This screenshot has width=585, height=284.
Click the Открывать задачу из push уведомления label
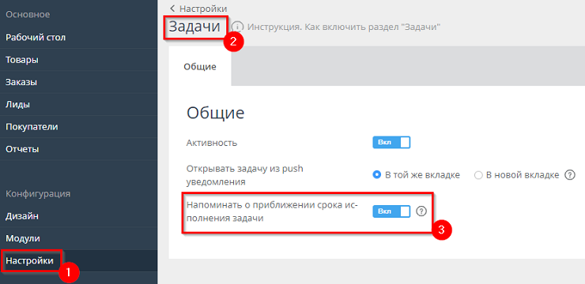[245, 175]
